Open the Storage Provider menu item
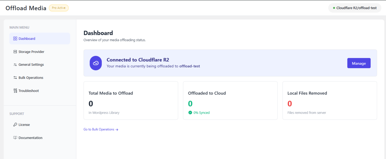This screenshot has height=159, width=386. (x=31, y=52)
